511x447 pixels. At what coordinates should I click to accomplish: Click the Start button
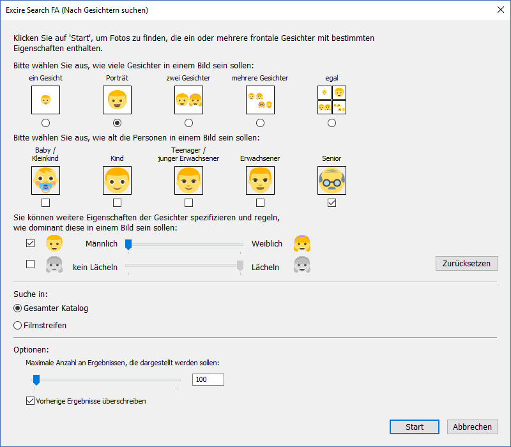click(x=415, y=427)
